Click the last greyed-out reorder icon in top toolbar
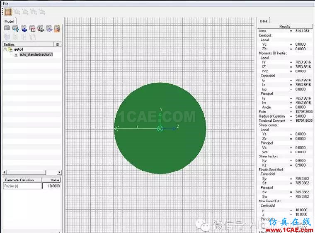 coord(42,12)
